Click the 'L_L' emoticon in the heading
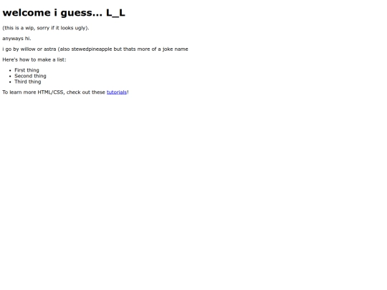The image size is (387, 290). point(115,13)
